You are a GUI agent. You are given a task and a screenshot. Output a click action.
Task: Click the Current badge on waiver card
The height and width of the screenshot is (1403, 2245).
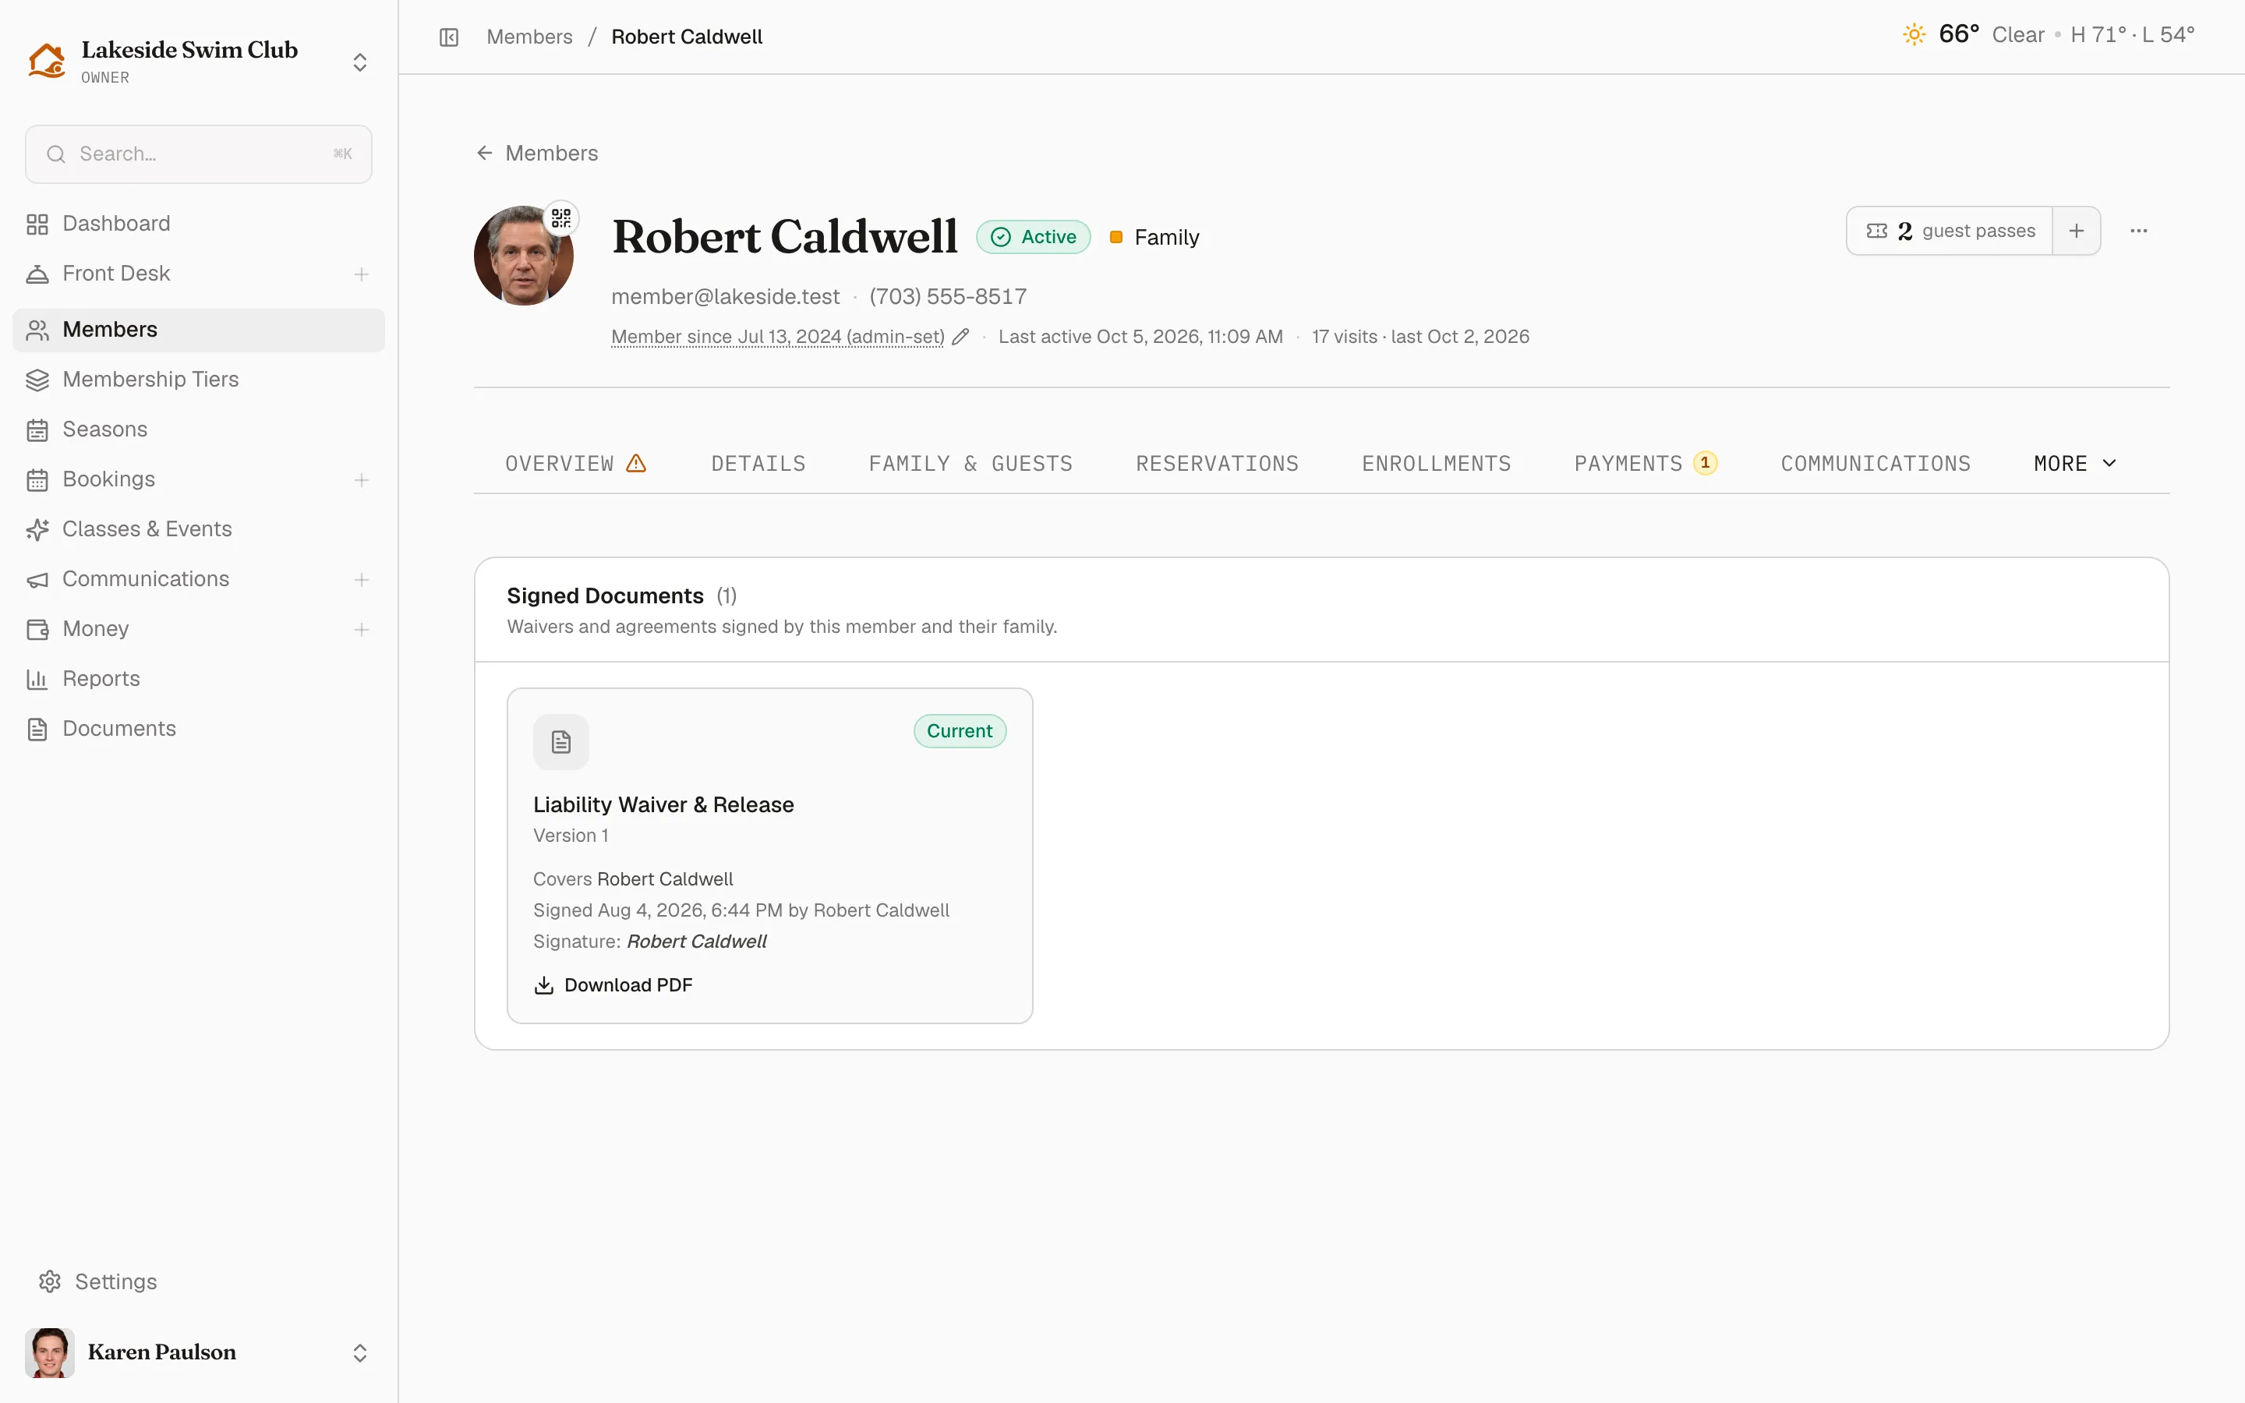(x=960, y=731)
